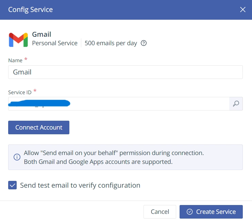252x222 pixels.
Task: Click the key icon in Service ID field
Action: point(236,104)
